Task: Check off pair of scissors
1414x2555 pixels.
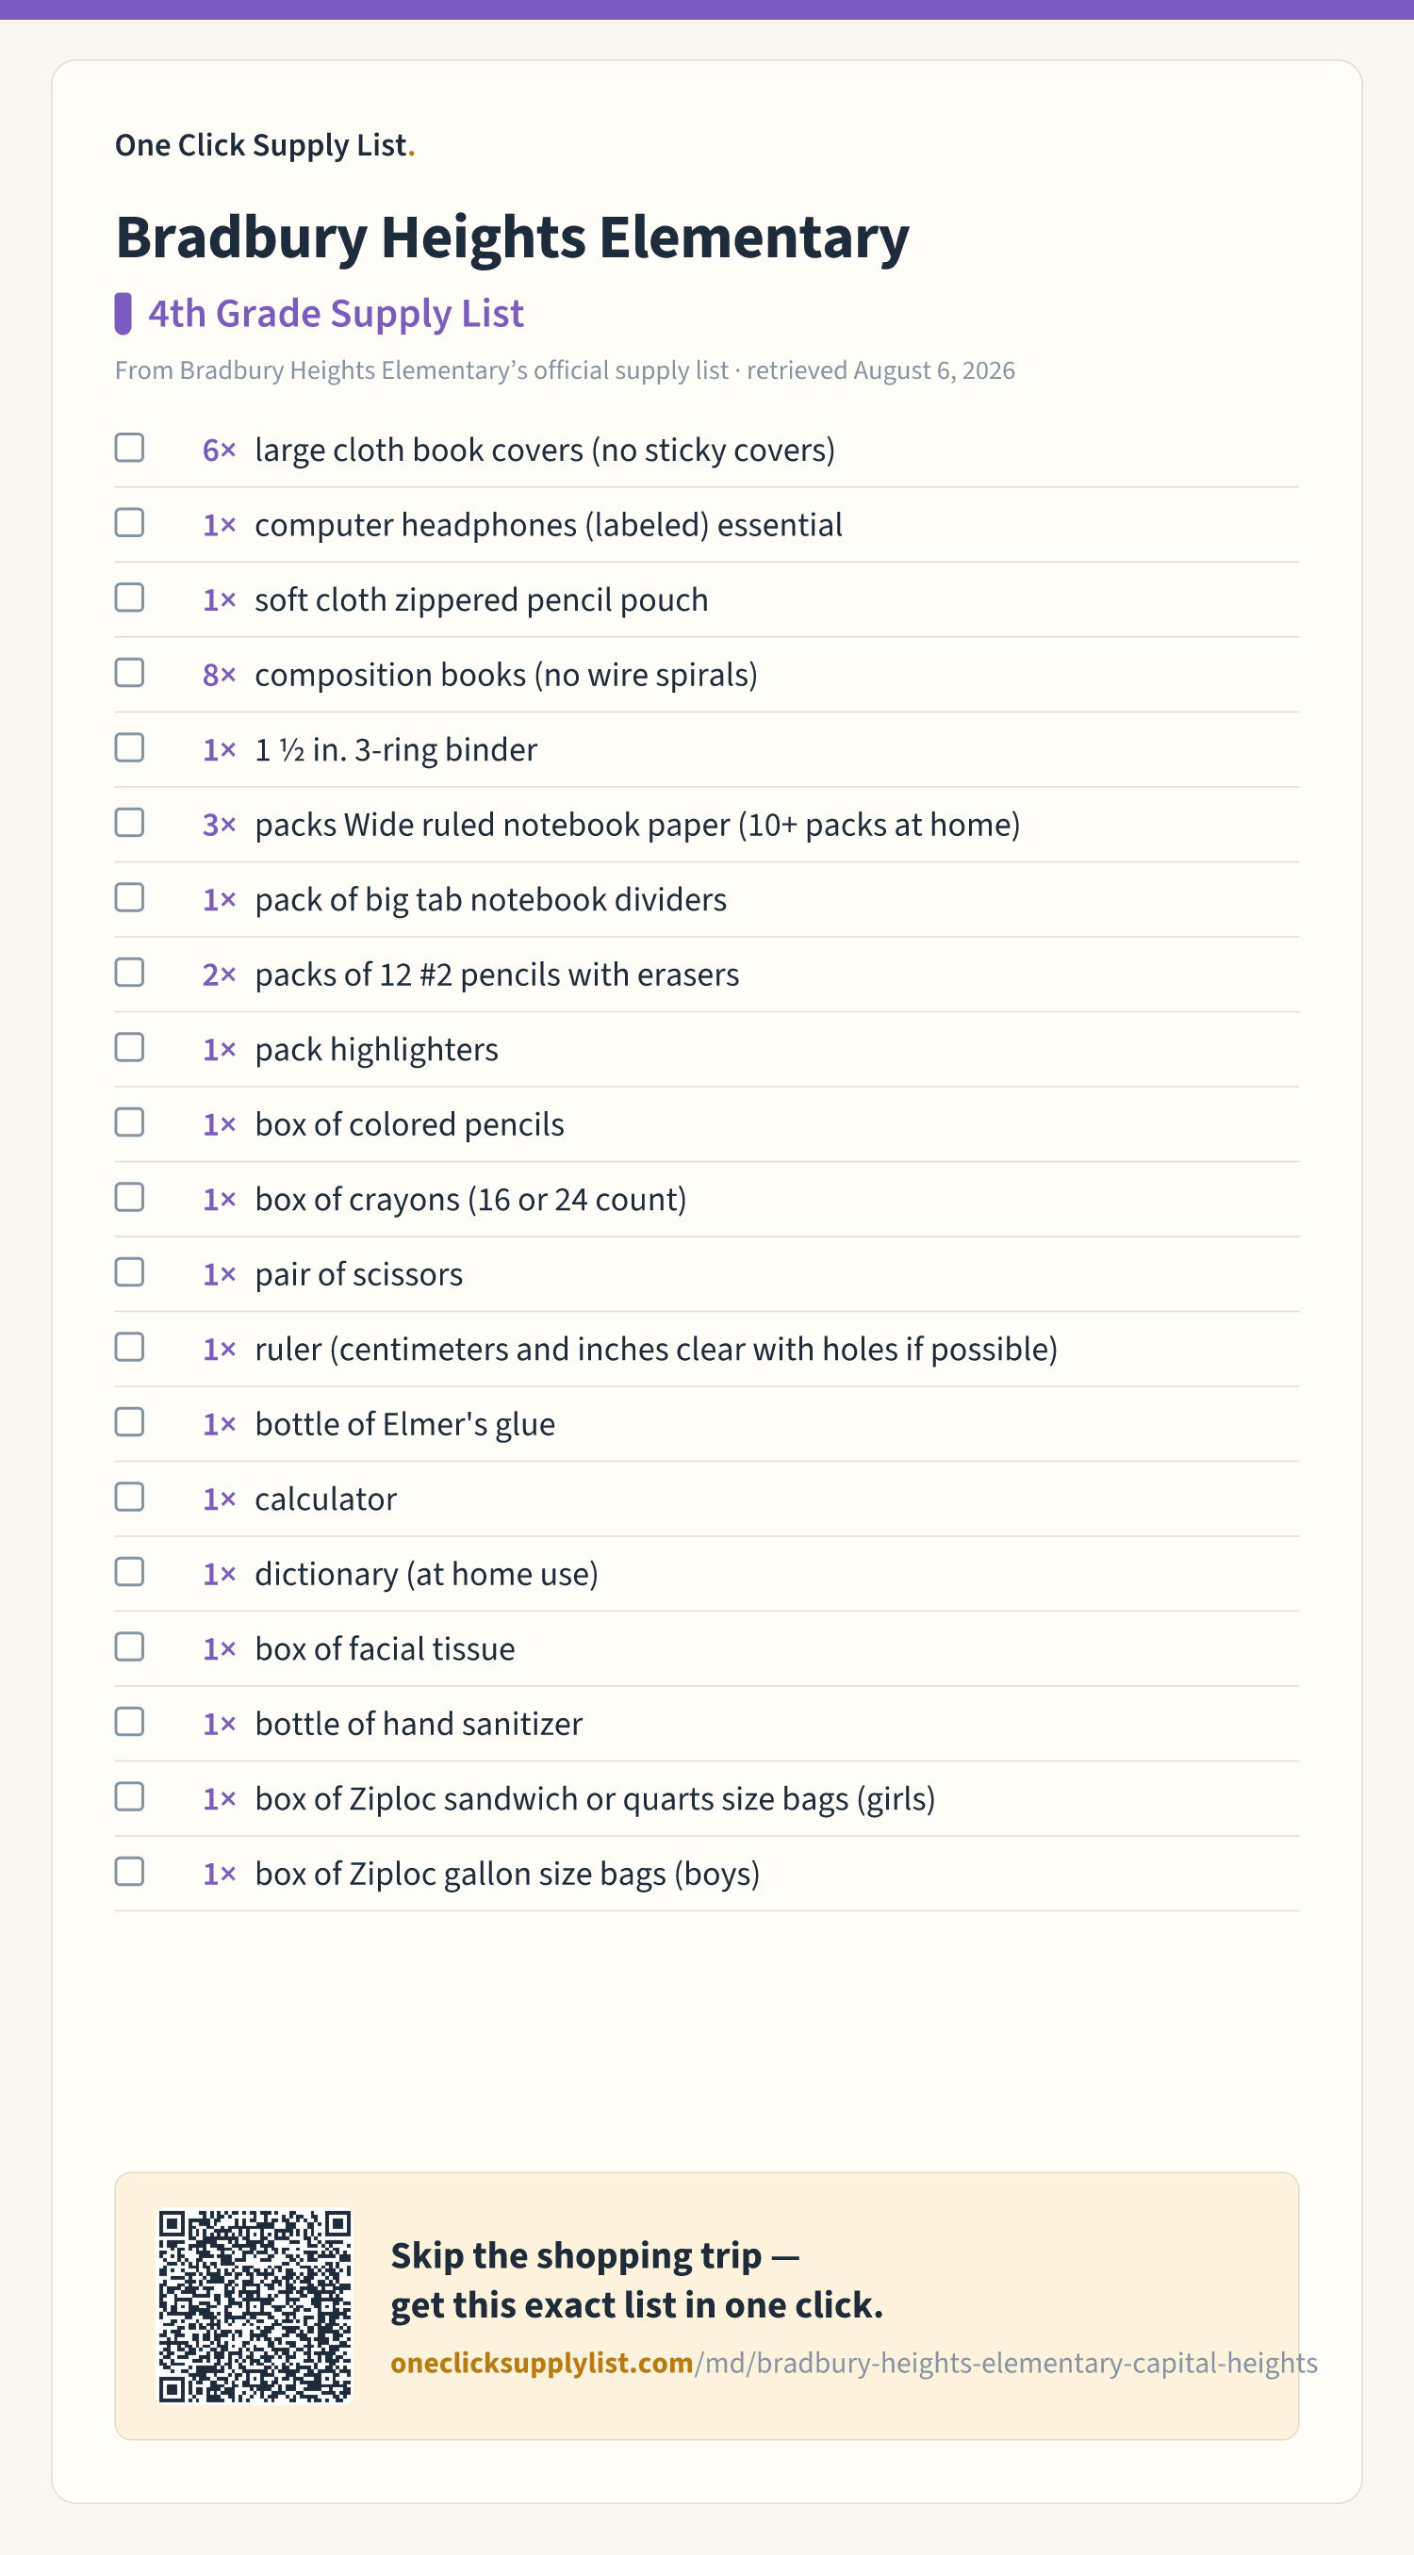Action: [129, 1272]
